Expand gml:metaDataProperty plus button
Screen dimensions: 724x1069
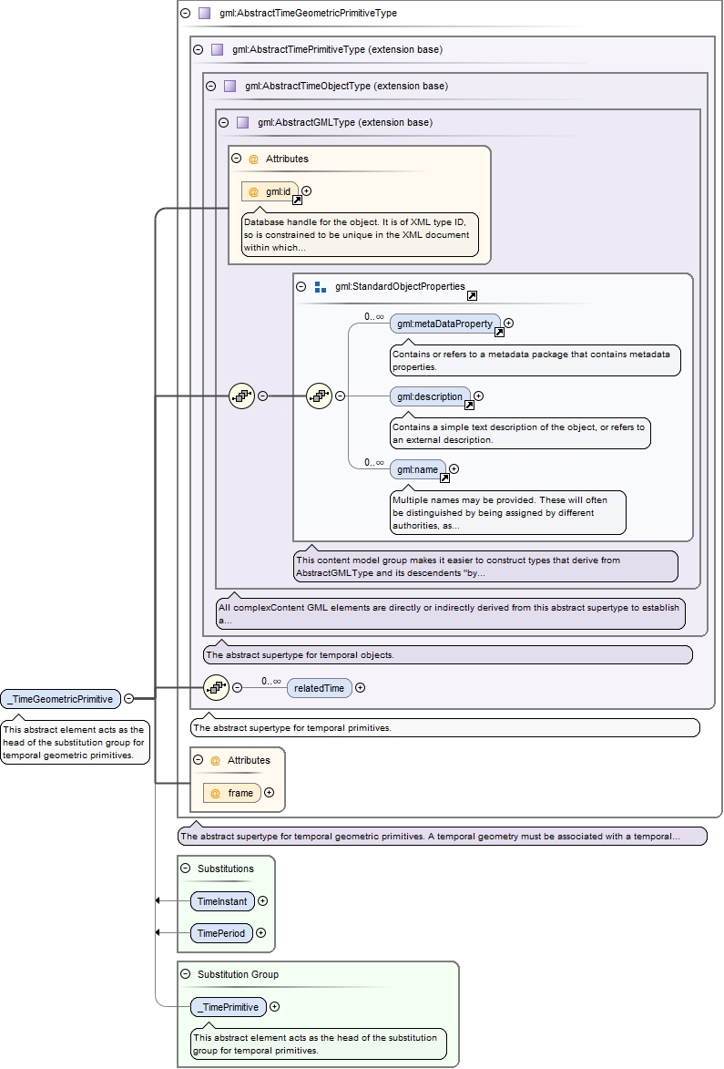pyautogui.click(x=508, y=324)
